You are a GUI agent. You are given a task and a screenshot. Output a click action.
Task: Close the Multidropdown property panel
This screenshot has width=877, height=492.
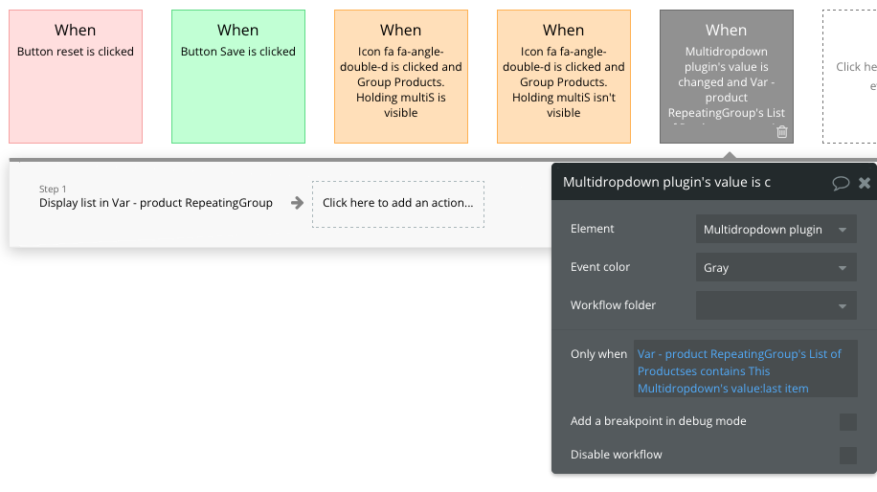(865, 183)
